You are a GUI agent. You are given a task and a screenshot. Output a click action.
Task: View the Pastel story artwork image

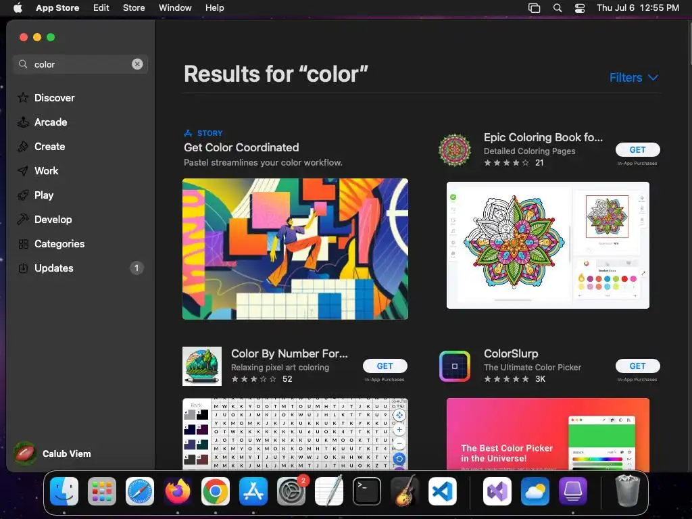pyautogui.click(x=295, y=249)
